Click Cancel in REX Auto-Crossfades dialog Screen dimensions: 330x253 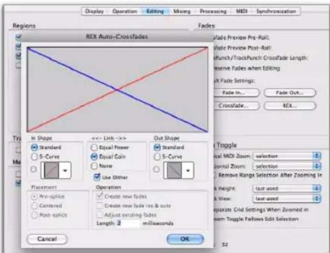point(47,239)
